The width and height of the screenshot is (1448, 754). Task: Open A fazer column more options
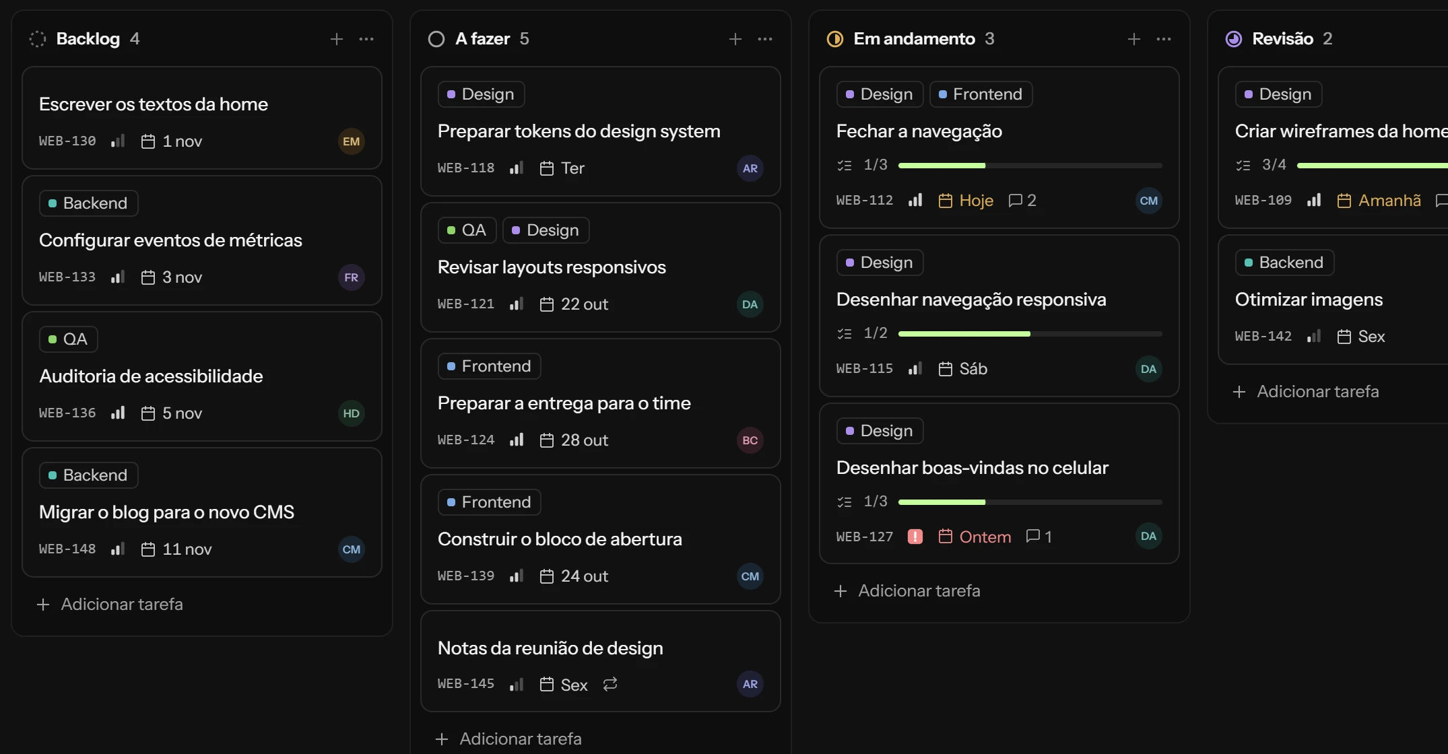click(x=765, y=39)
